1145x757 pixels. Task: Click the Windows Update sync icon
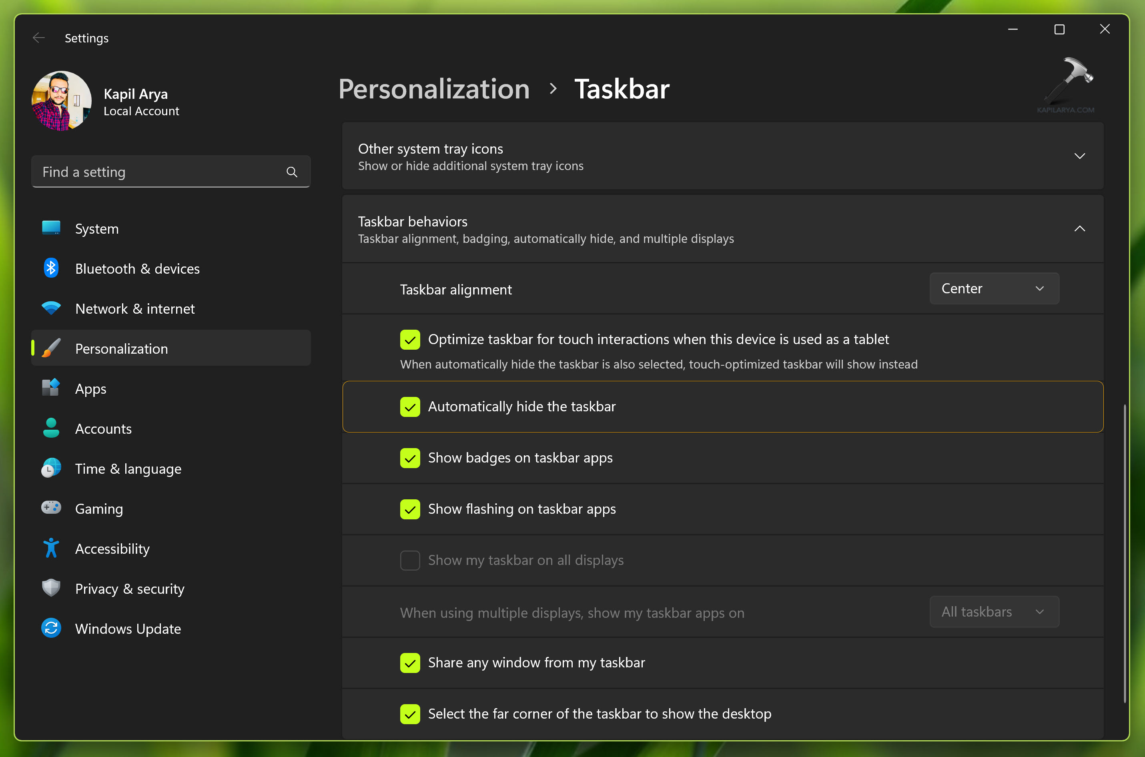(51, 628)
